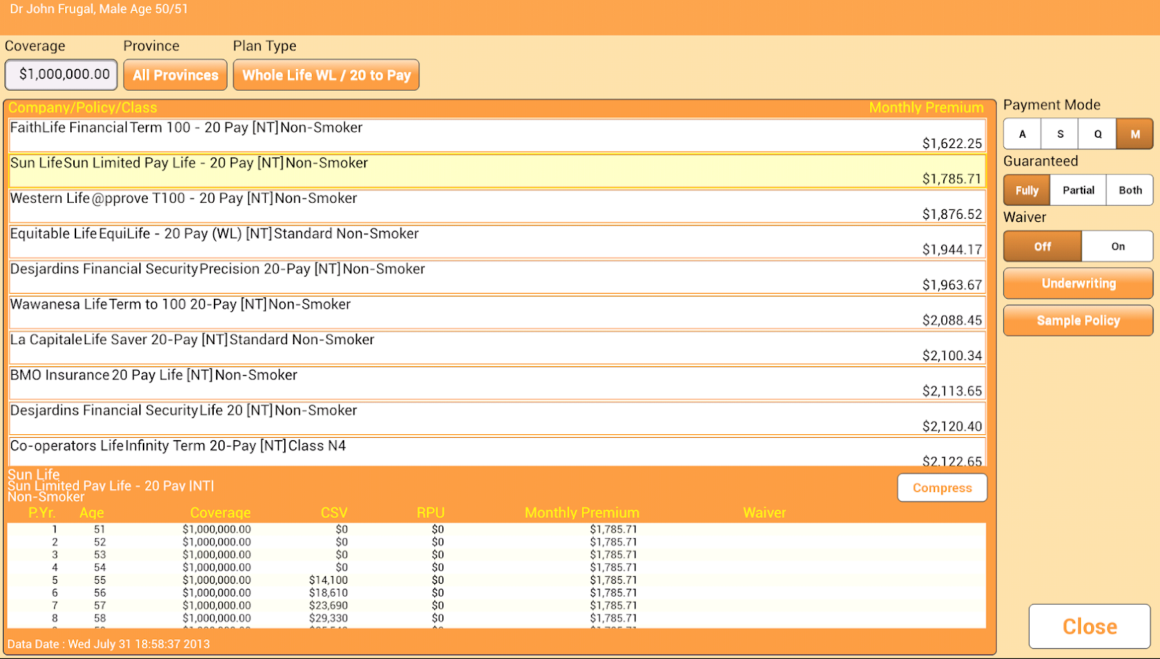Turn Waiver On

point(1118,247)
